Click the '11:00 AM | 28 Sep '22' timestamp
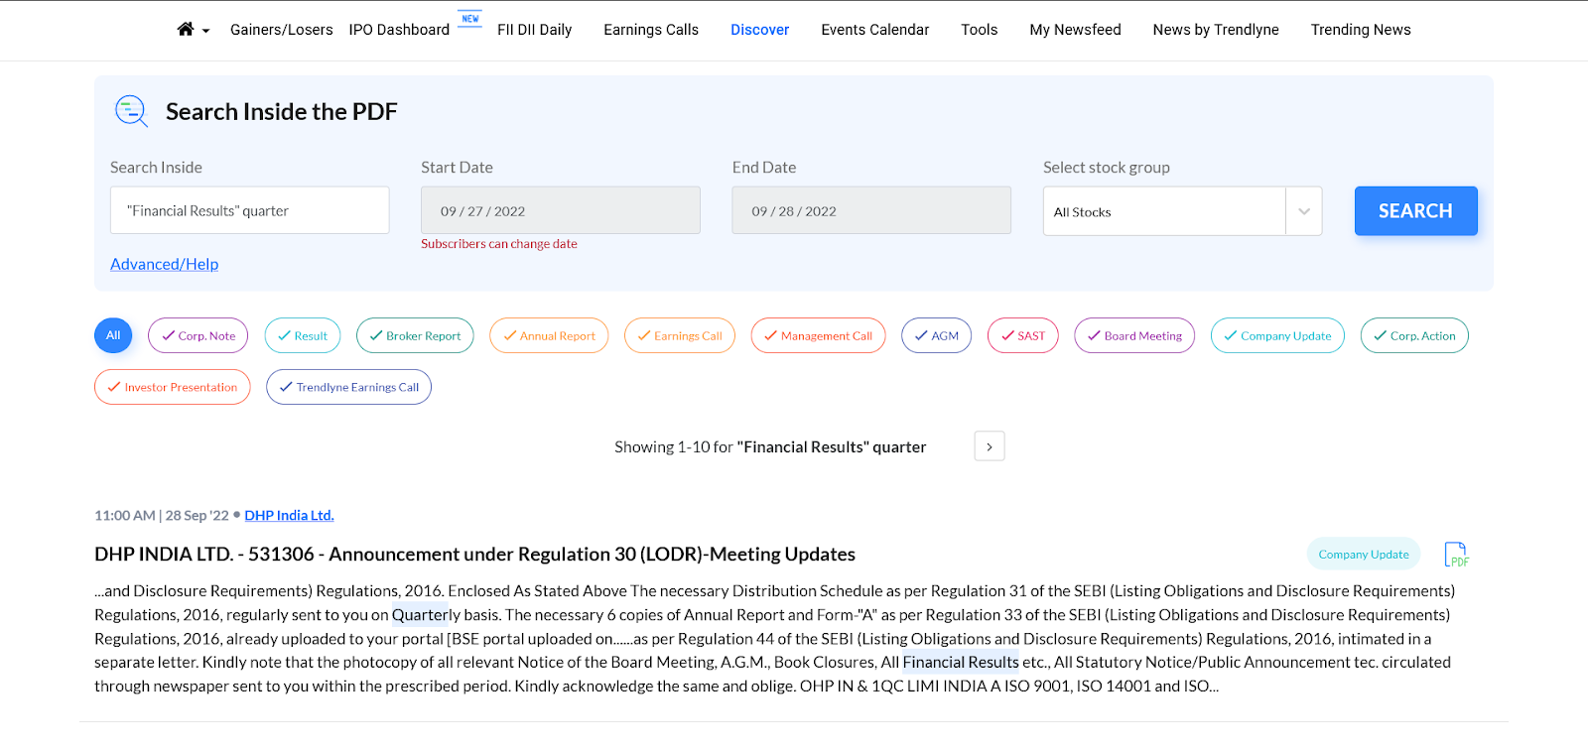1588x752 pixels. click(x=162, y=515)
